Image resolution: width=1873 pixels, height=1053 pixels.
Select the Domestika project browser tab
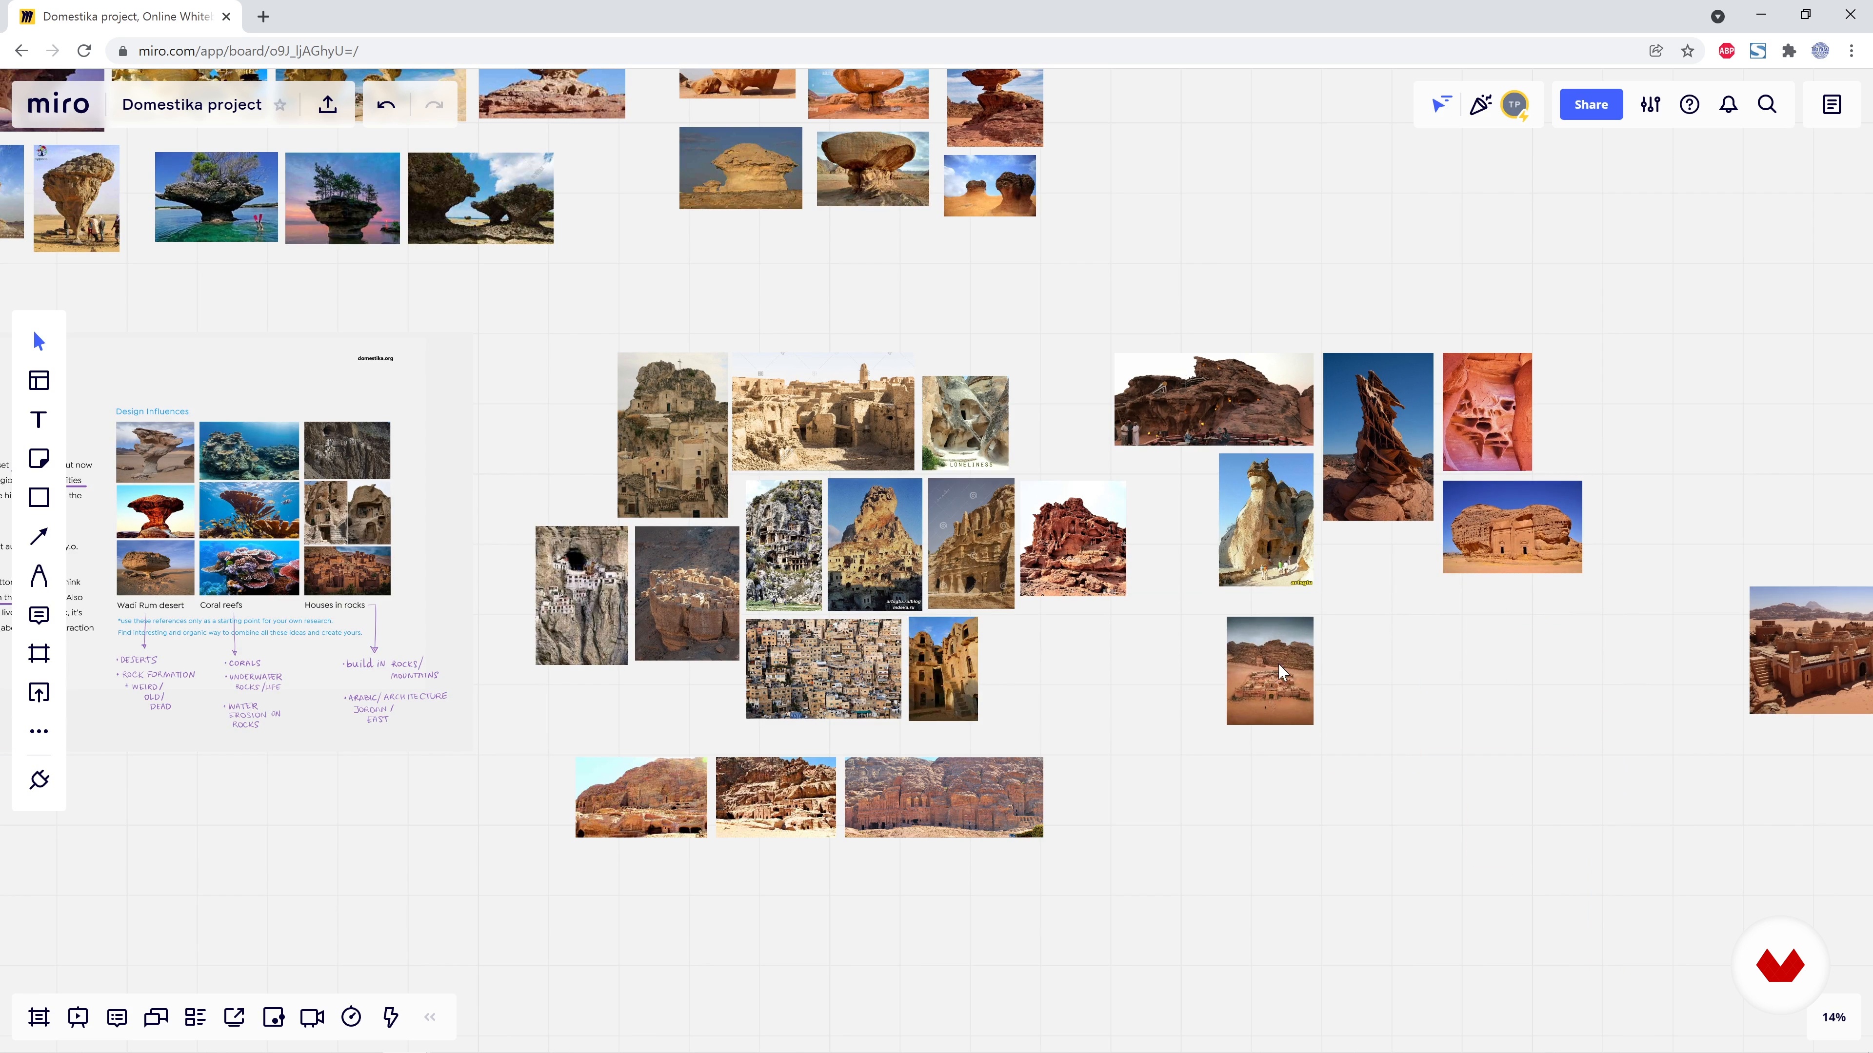tap(126, 16)
